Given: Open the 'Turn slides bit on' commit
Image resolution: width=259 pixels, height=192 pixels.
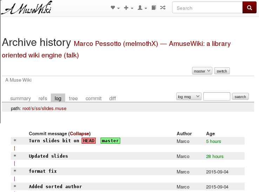Looking at the screenshot, I should pos(54,140).
